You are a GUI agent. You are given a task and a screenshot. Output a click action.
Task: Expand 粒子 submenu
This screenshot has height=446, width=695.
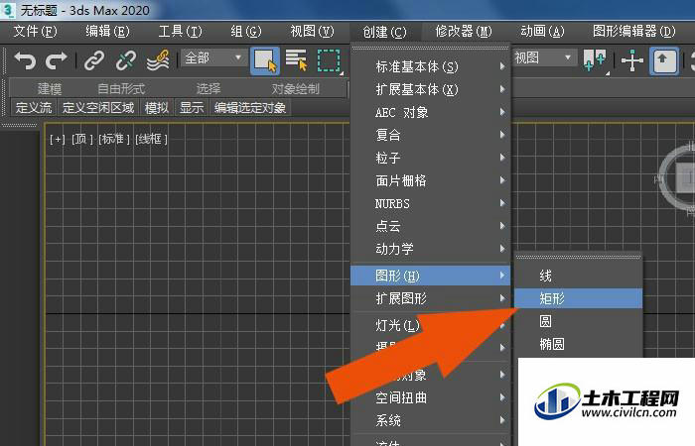[430, 158]
